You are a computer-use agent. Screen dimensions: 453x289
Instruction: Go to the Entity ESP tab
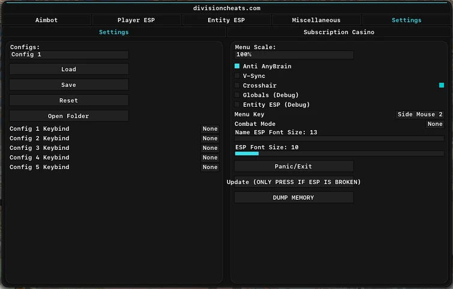[226, 20]
